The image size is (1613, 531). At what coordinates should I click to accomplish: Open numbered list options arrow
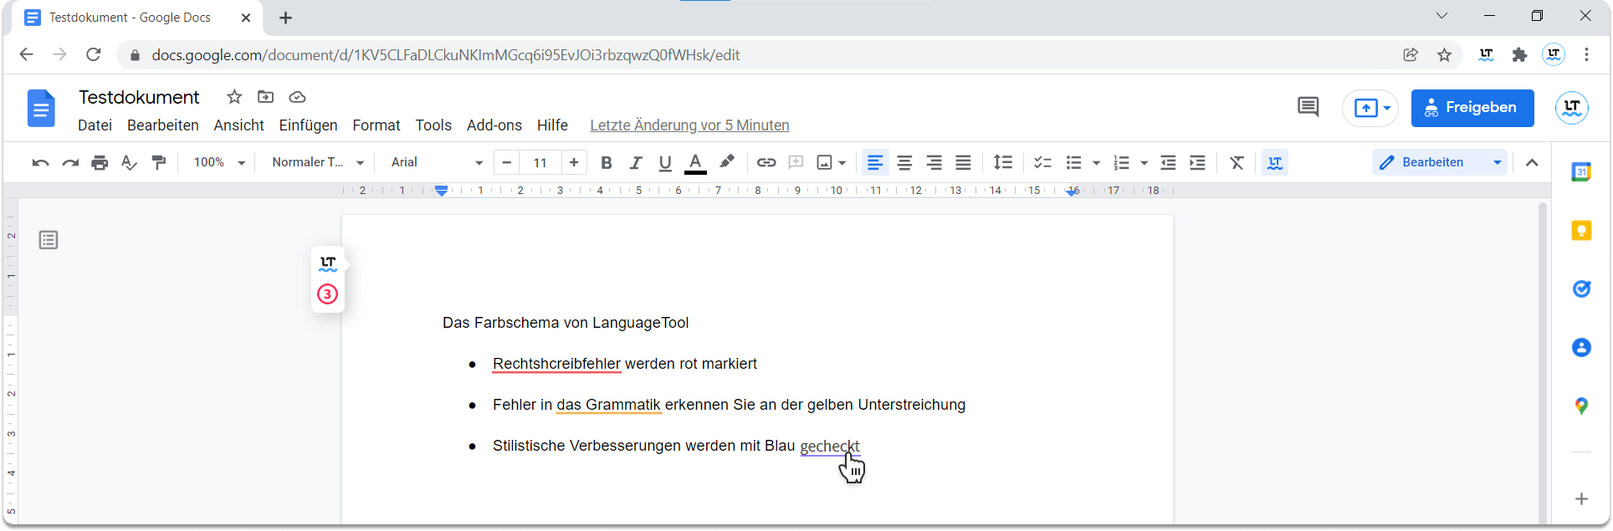(1144, 162)
